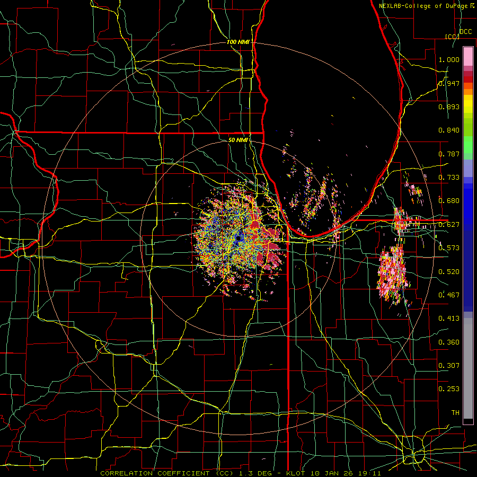Image resolution: width=477 pixels, height=477 pixels.
Task: Click the 0.627 scale value
Action: (449, 225)
